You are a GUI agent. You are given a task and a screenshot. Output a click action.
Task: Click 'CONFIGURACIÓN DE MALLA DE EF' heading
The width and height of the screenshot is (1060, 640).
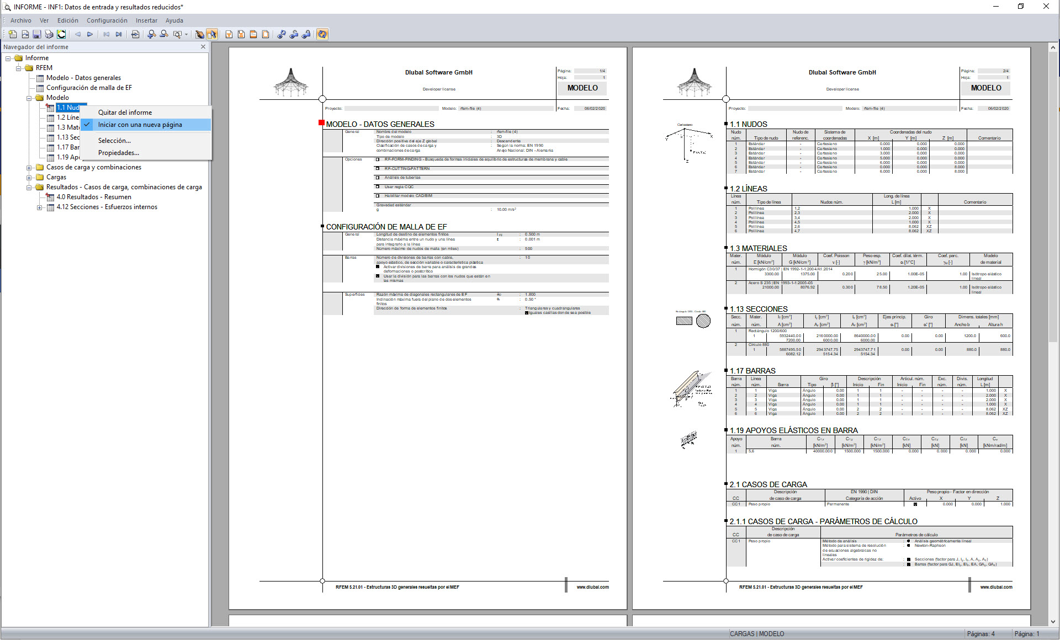click(x=386, y=227)
